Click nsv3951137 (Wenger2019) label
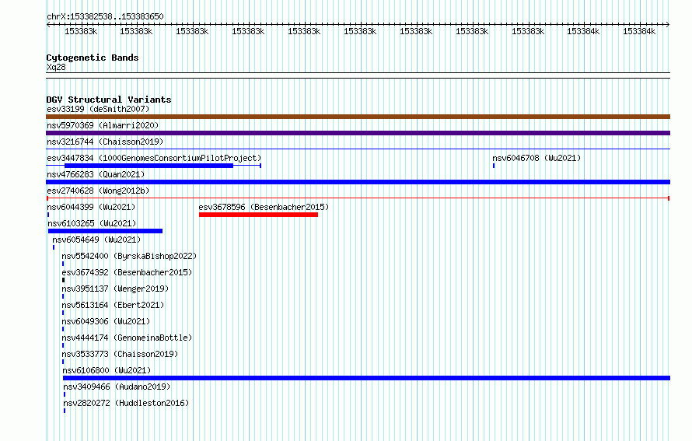 click(x=115, y=289)
